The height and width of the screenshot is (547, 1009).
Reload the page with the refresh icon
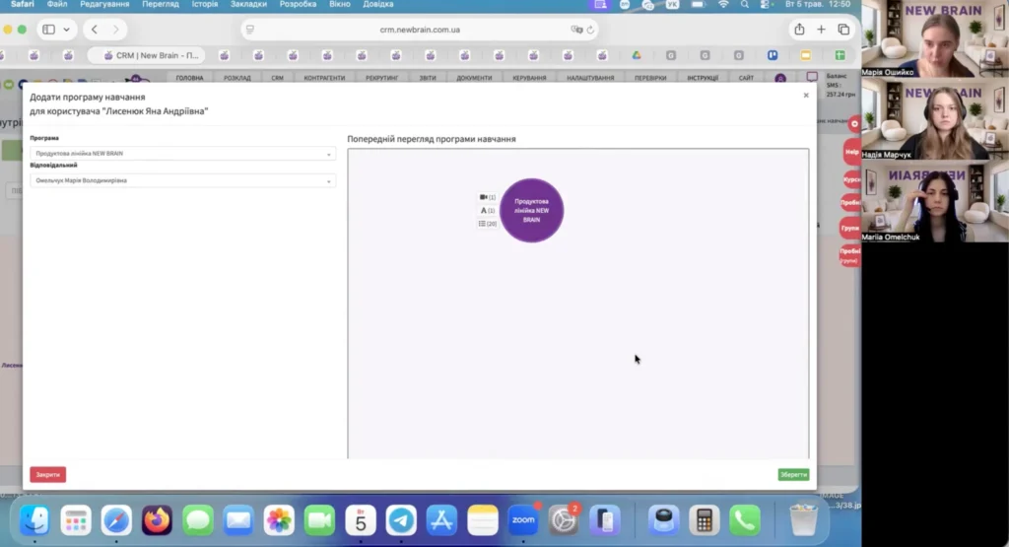click(x=590, y=30)
